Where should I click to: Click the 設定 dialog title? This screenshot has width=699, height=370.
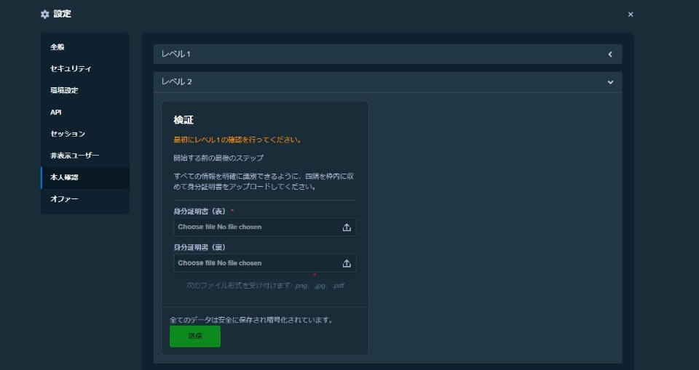click(62, 14)
